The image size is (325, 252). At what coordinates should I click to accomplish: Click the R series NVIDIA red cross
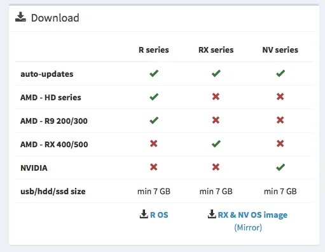[x=154, y=167]
